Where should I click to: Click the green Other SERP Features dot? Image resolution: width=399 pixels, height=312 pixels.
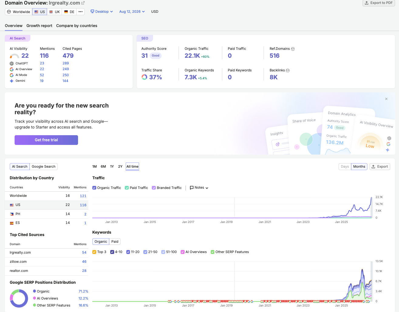pyautogui.click(x=35, y=305)
